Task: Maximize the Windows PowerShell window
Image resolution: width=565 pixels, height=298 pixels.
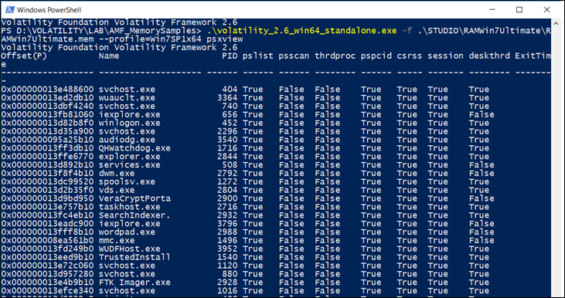Action: click(519, 9)
